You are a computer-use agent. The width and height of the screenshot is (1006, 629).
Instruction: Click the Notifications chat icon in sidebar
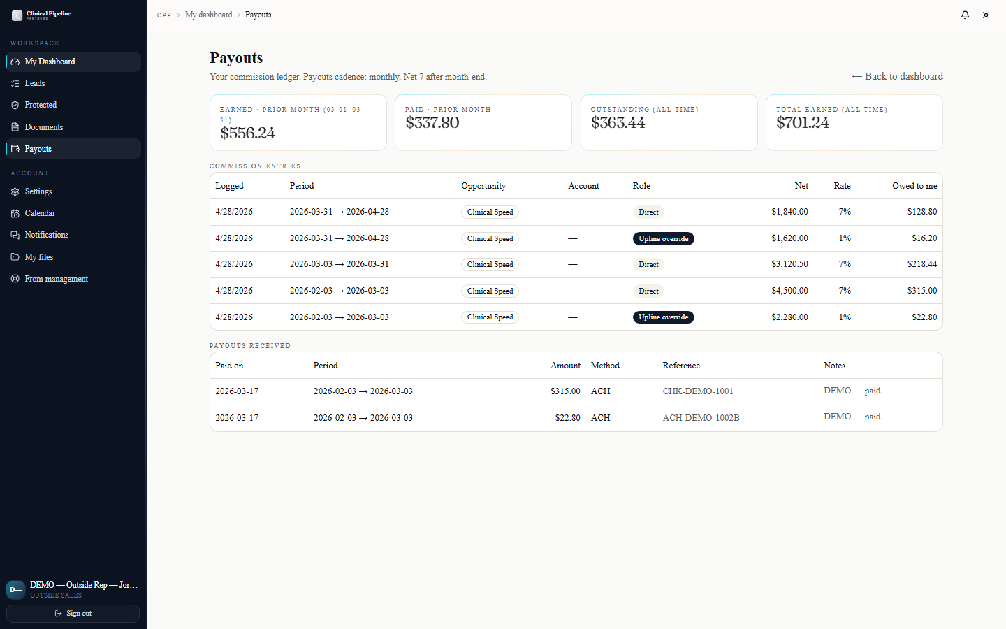pos(15,235)
